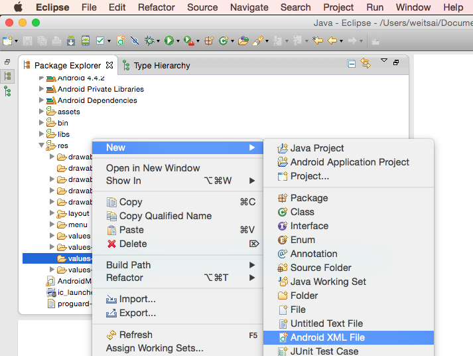Screen dimensions: 473x356
Task: Click the Type Hierarchy icon in left trim
Action: pyautogui.click(x=8, y=91)
